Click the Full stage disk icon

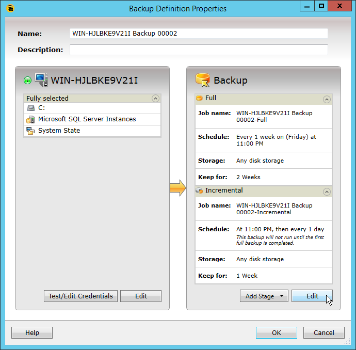(200, 98)
